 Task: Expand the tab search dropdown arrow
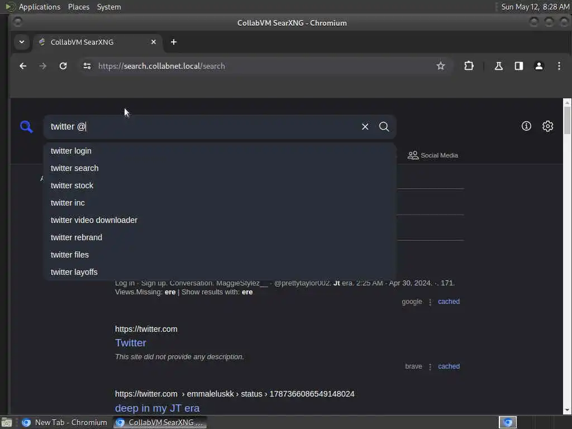pyautogui.click(x=22, y=42)
